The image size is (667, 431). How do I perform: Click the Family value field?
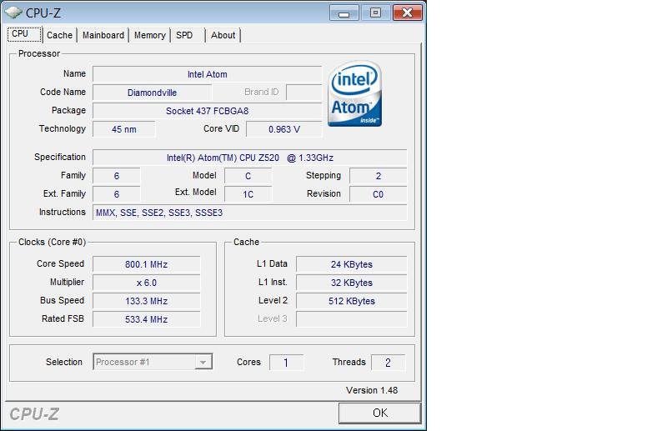click(x=117, y=176)
